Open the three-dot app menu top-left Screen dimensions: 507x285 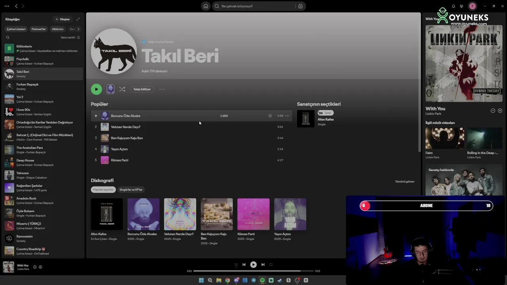tap(7, 6)
